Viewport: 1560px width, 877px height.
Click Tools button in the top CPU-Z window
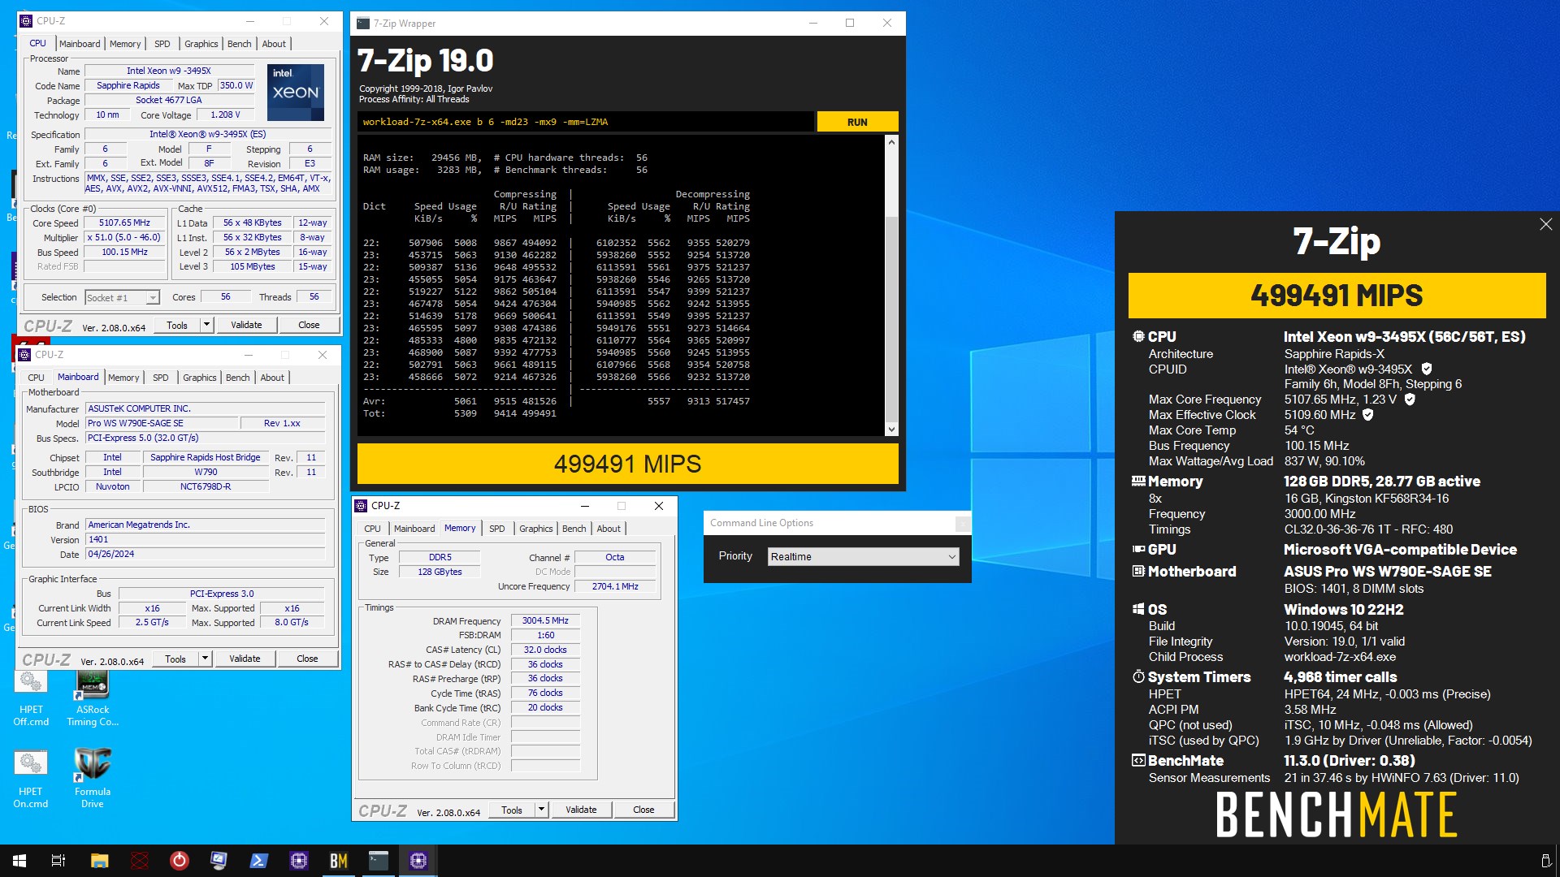click(x=177, y=325)
